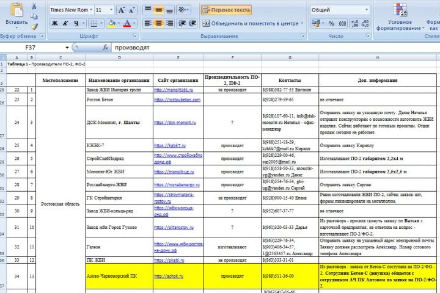The width and height of the screenshot is (440, 293).
Task: Click the Format Painter brush icon
Action: 34,27
